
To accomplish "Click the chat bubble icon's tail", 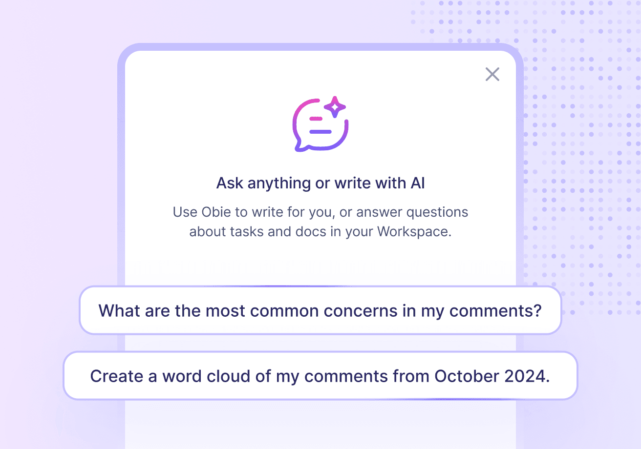I will coord(299,146).
